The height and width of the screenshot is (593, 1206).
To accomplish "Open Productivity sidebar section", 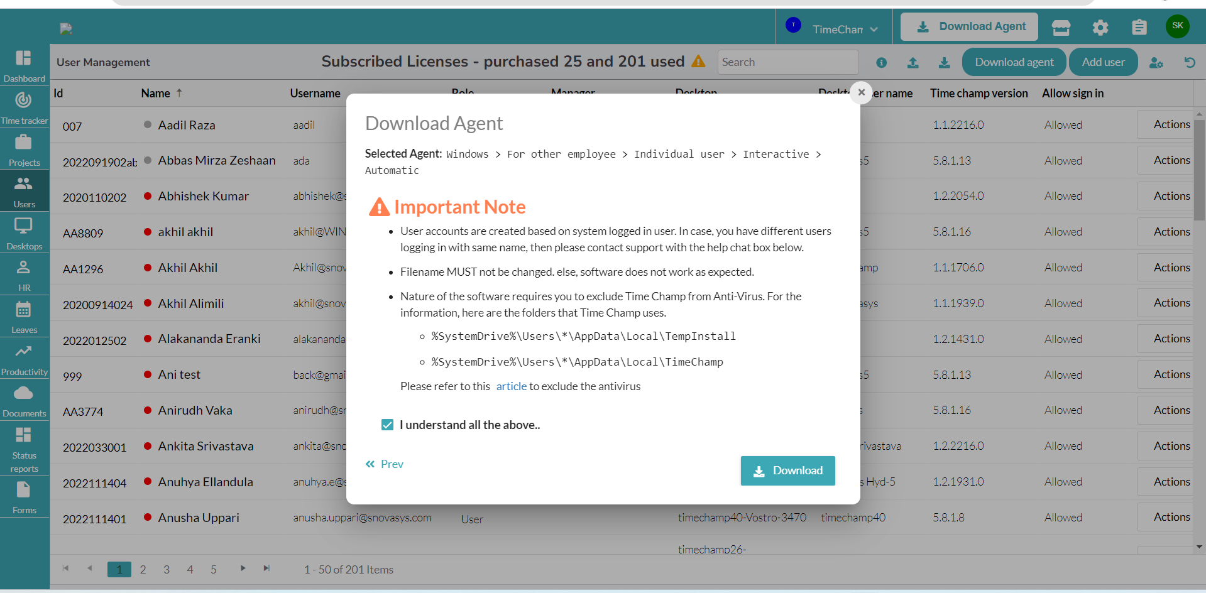I will (24, 359).
